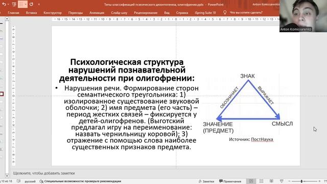Click the lightbulb Tell Me icon
The height and width of the screenshot is (184, 327).
click(x=225, y=12)
